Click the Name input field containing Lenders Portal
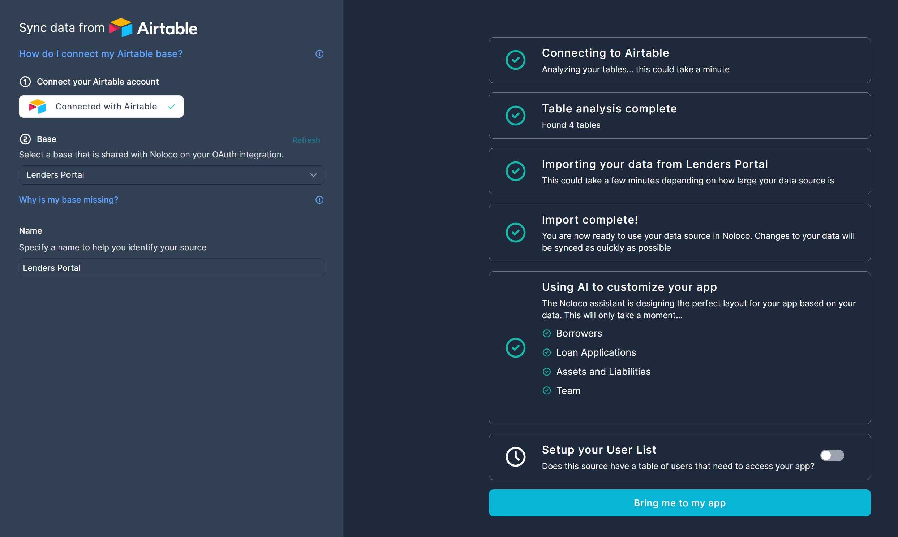This screenshot has width=898, height=537. (171, 268)
